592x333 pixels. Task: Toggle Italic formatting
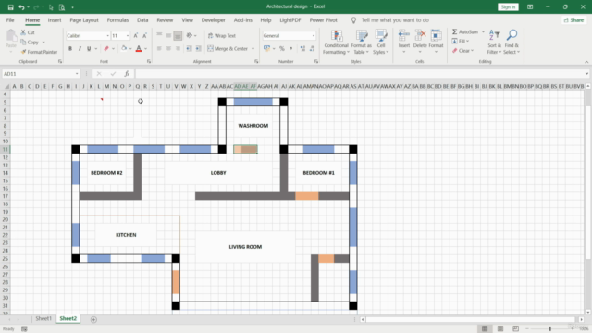[x=80, y=48]
